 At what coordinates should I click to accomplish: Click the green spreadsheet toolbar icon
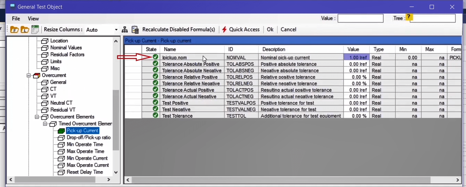pyautogui.click(x=35, y=30)
